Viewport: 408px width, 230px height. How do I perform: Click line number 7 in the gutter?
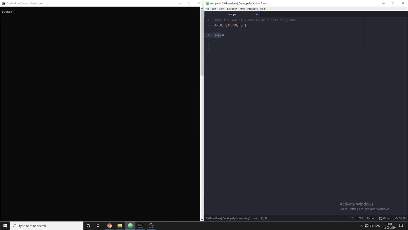(x=208, y=50)
